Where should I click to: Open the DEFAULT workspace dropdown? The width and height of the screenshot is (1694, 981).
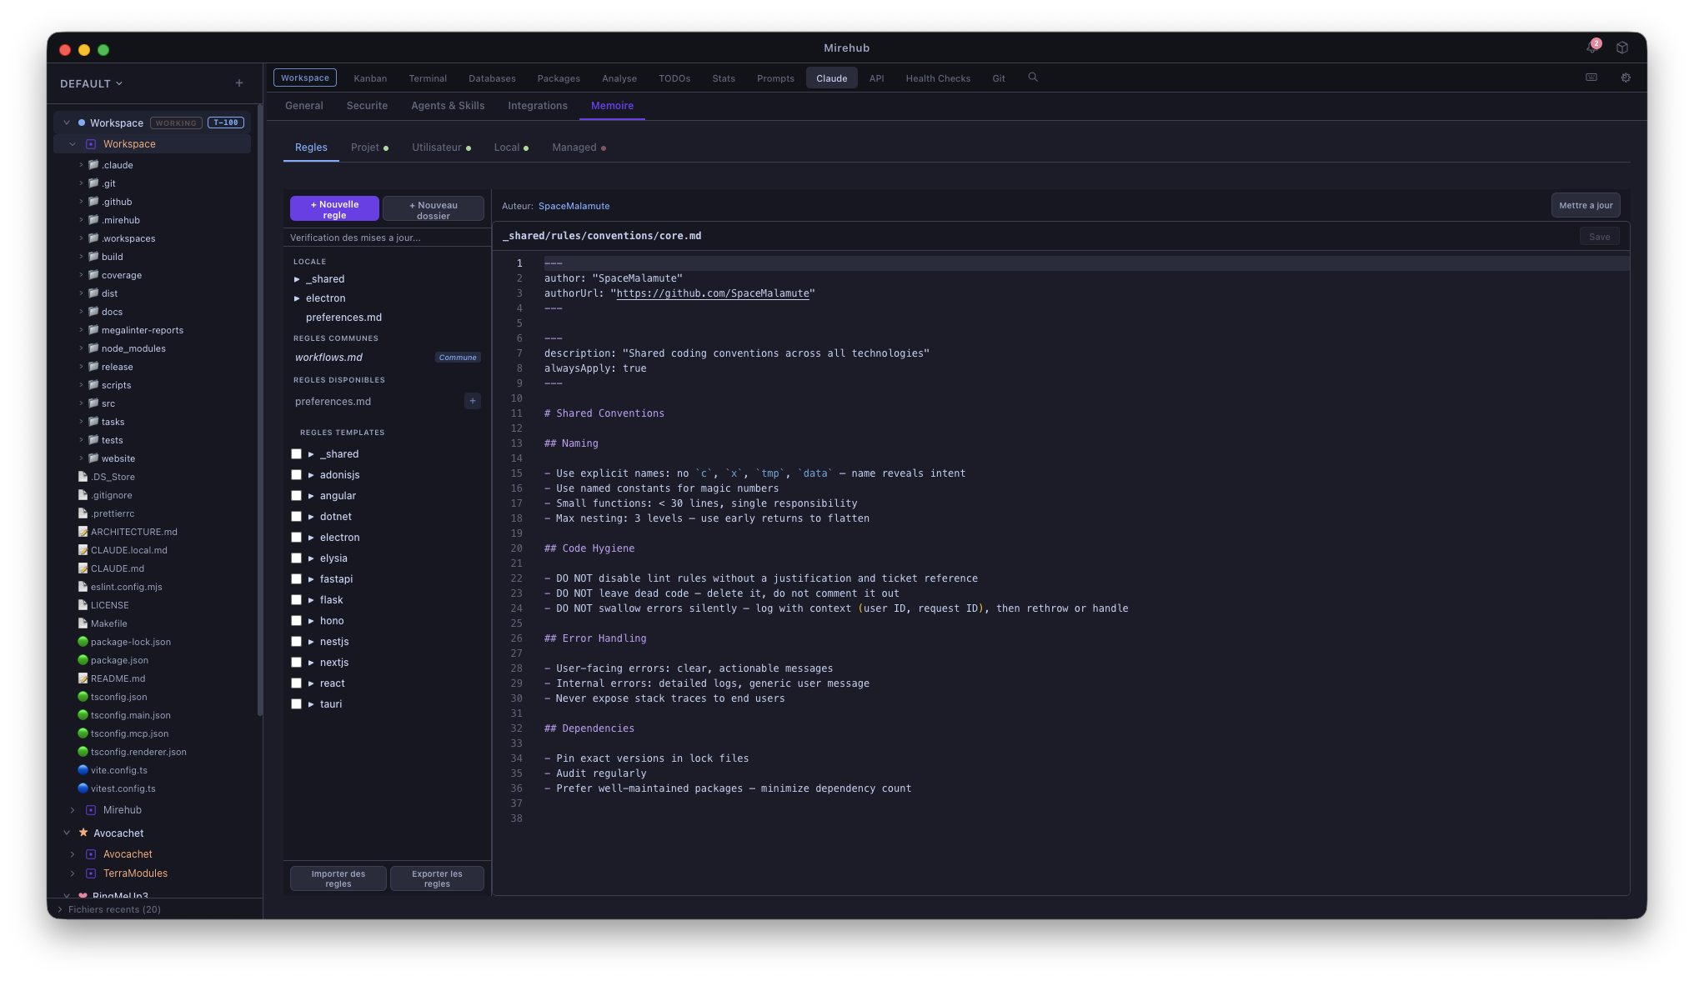coord(91,83)
